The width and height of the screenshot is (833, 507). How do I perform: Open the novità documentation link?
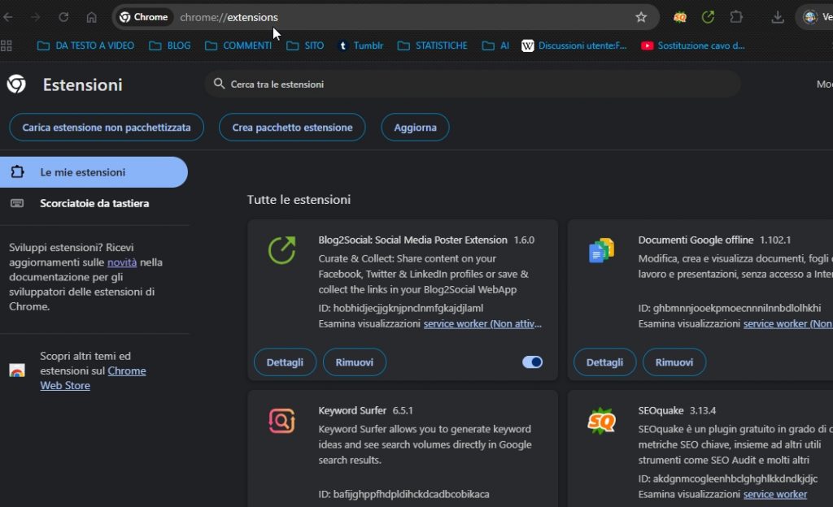(122, 262)
